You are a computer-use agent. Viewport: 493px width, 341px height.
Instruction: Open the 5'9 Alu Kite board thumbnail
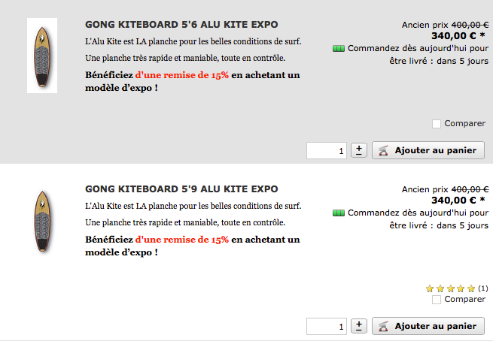42,220
